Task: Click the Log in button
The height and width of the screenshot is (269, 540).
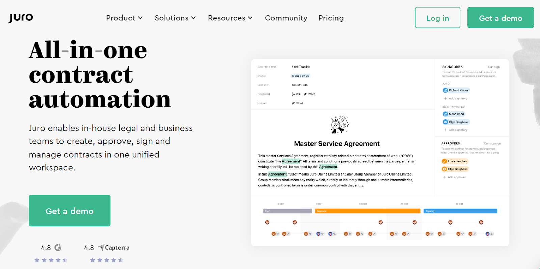Action: click(438, 18)
